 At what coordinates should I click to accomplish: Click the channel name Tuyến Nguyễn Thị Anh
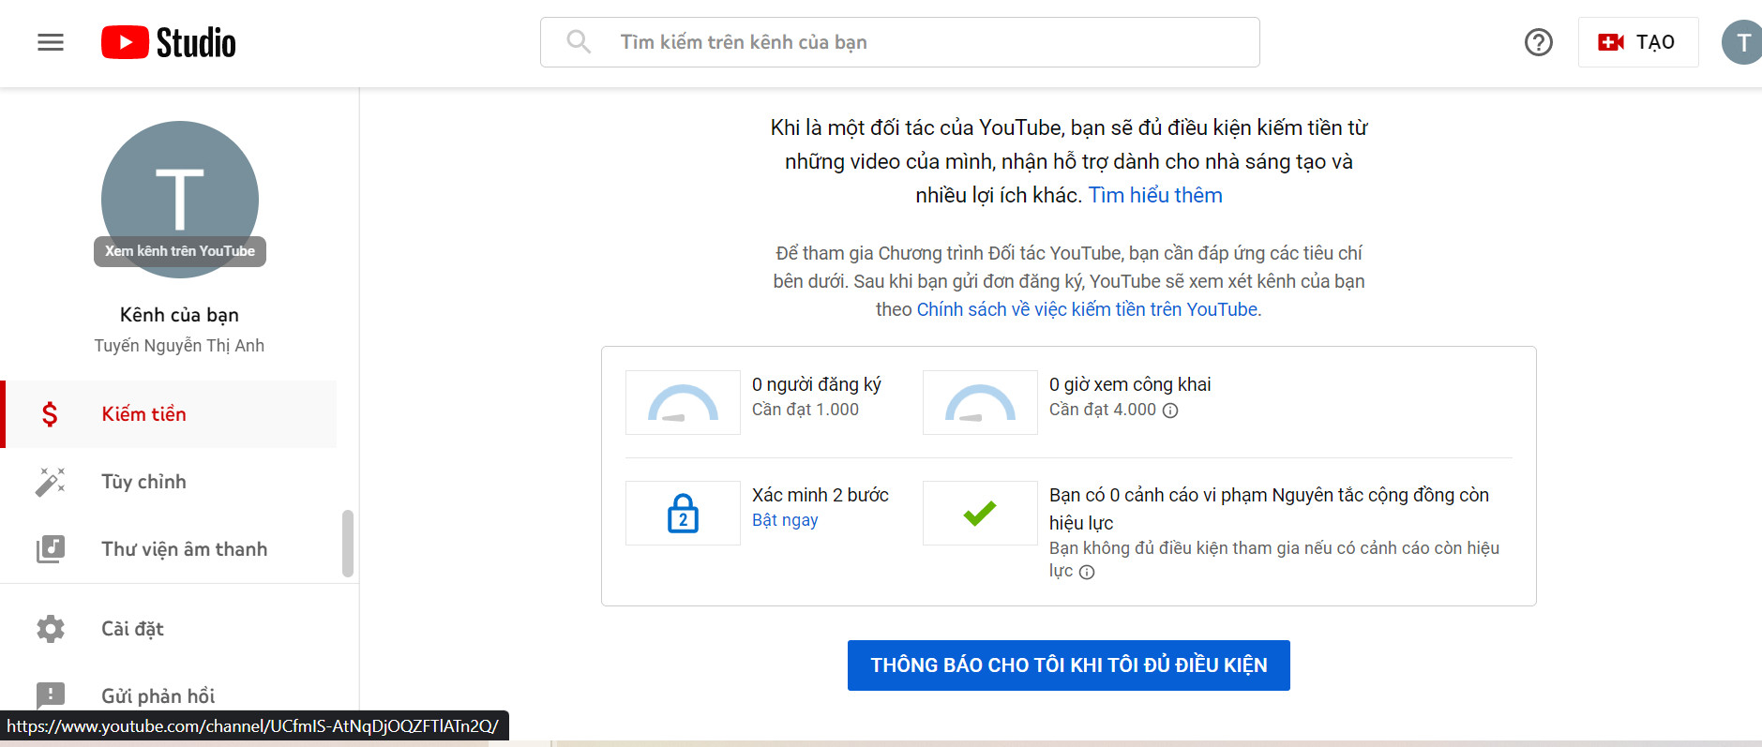point(179,346)
